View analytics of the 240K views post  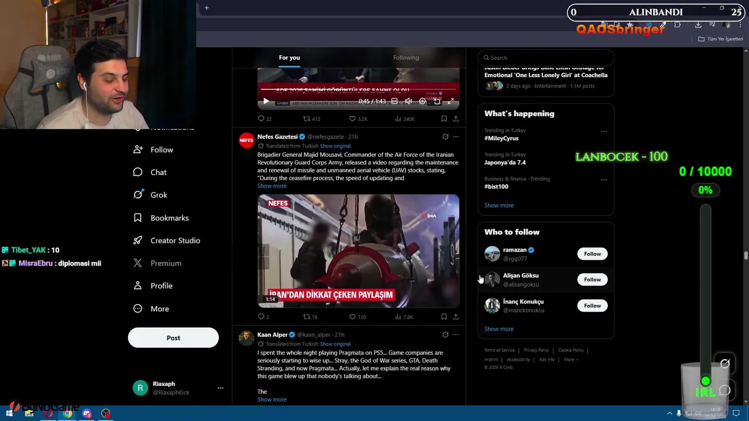tap(404, 119)
